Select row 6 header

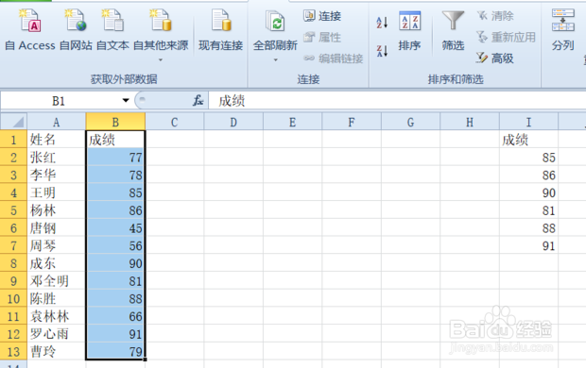click(x=13, y=228)
